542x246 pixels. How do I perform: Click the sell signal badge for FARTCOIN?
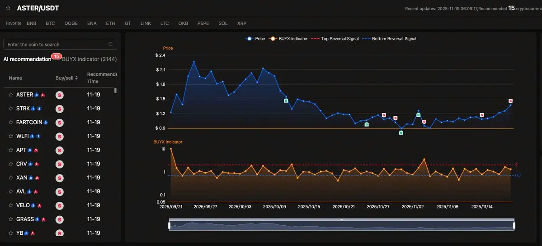coord(59,123)
